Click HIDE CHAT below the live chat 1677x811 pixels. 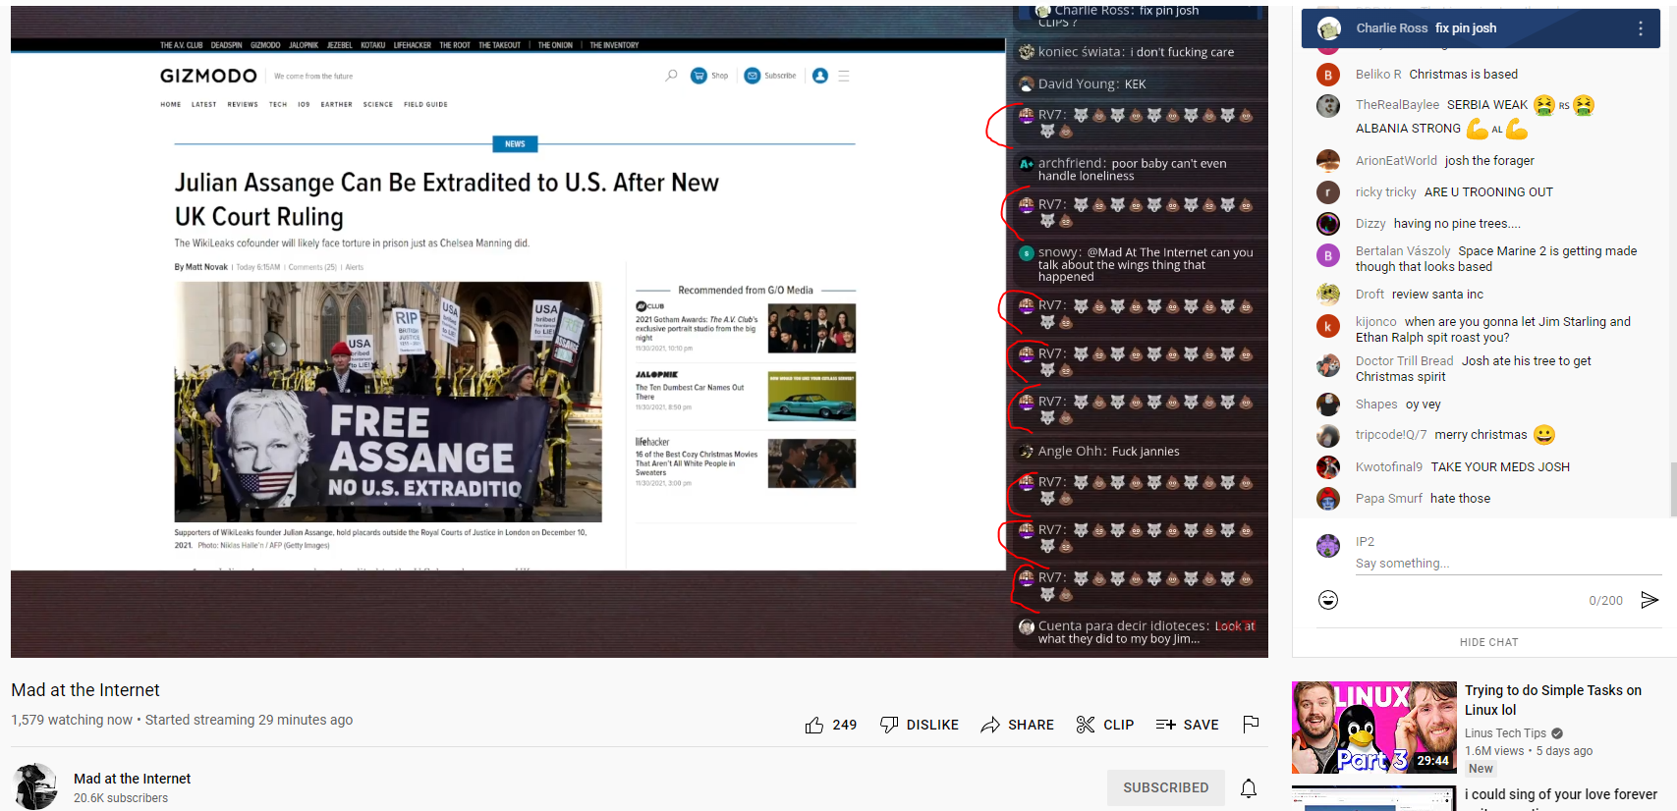click(1488, 642)
